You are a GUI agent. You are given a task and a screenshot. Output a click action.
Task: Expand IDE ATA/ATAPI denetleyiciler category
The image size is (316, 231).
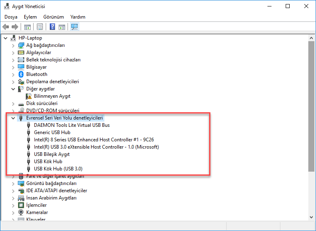[13, 191]
